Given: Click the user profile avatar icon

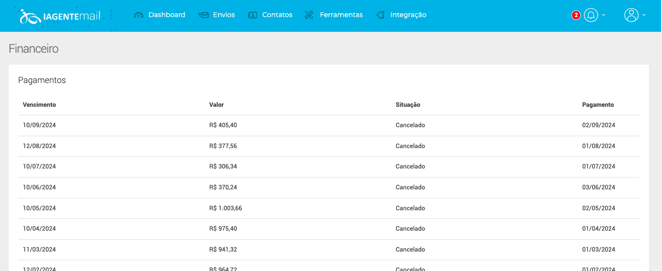Looking at the screenshot, I should tap(631, 15).
